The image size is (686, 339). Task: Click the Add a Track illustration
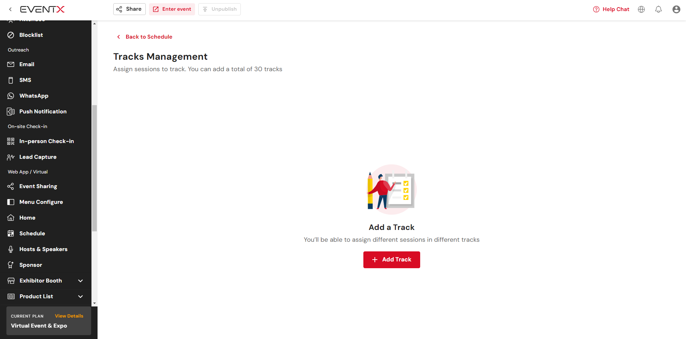392,190
